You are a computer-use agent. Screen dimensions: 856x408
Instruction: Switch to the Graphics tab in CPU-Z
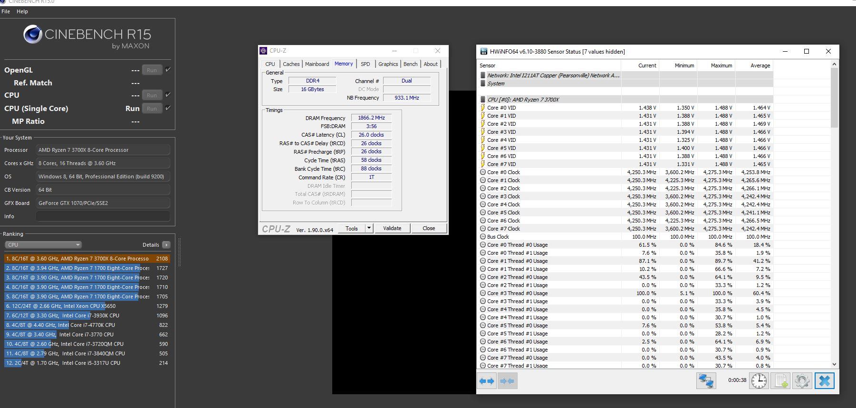tap(388, 64)
